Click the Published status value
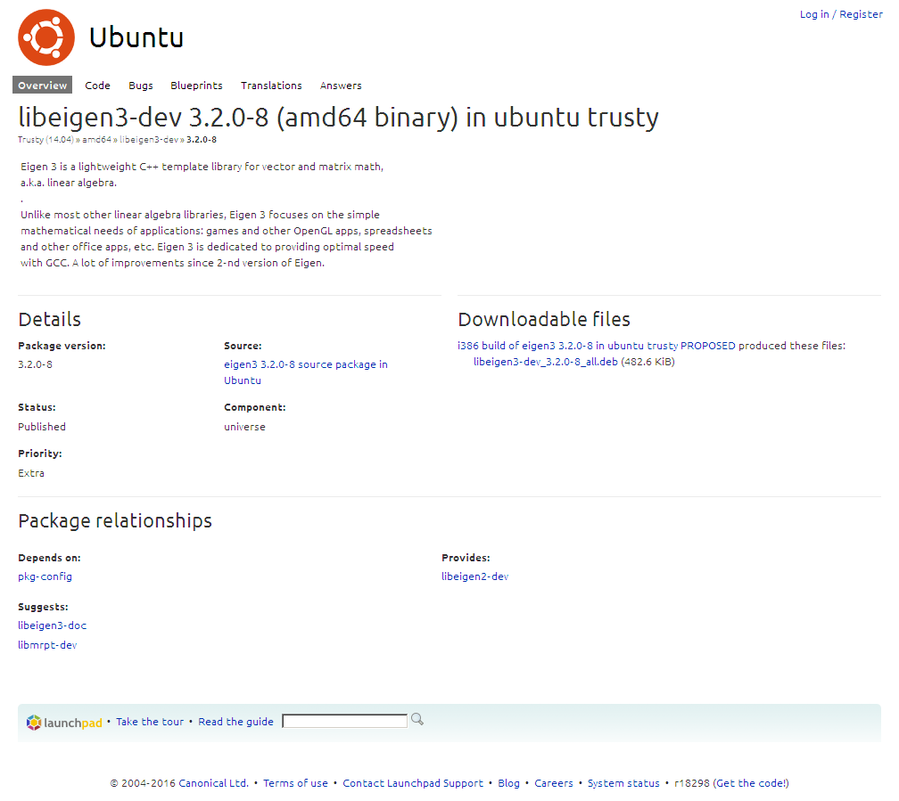This screenshot has height=801, width=899. [x=42, y=427]
